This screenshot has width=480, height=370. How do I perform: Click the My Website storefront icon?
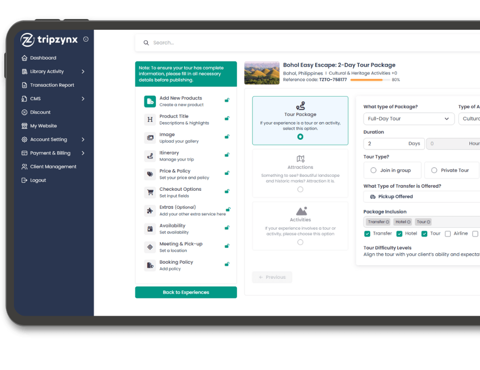click(x=24, y=126)
